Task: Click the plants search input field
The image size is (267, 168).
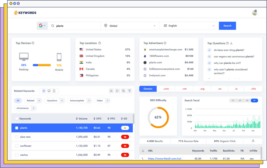Action: (74, 26)
